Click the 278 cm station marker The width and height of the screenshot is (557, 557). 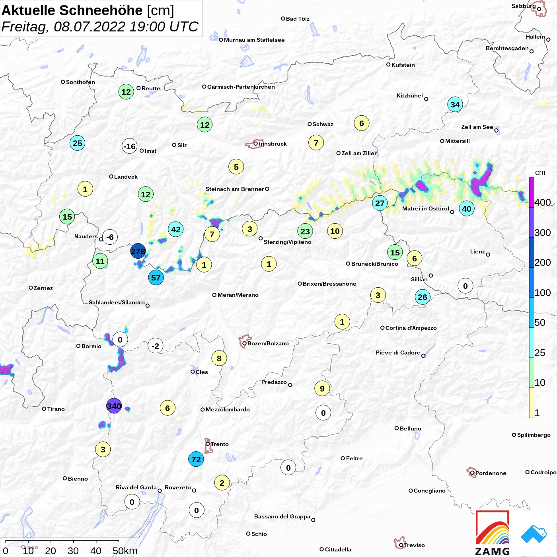click(x=138, y=251)
